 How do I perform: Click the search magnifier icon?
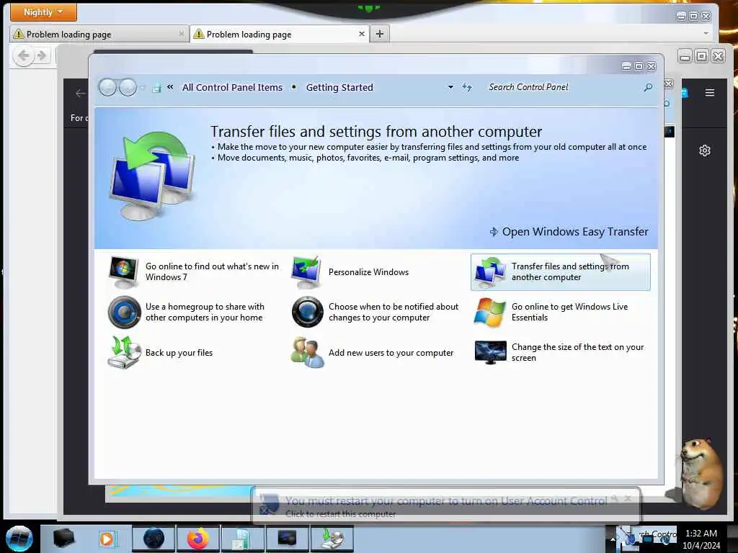[648, 87]
